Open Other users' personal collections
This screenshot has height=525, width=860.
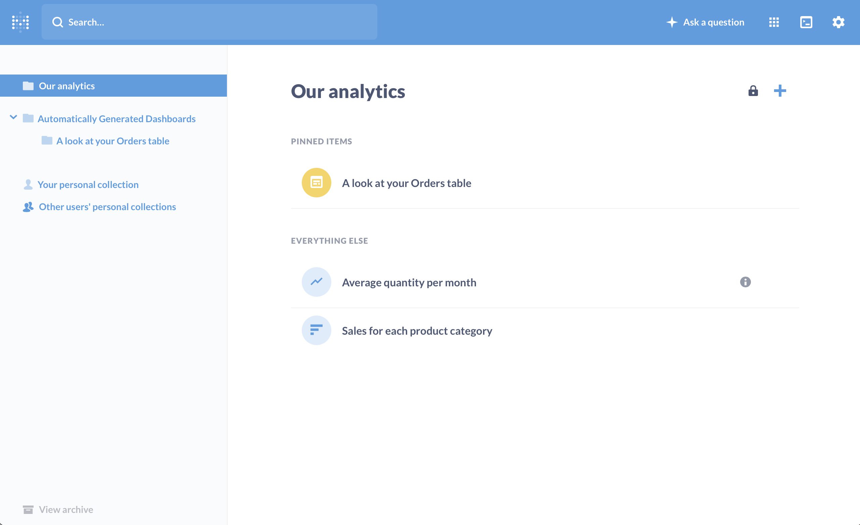107,207
